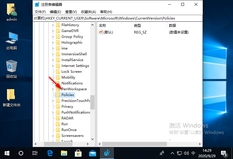Click the Internet Settings folder icon
This screenshot has height=159, width=233.
[x=58, y=66]
